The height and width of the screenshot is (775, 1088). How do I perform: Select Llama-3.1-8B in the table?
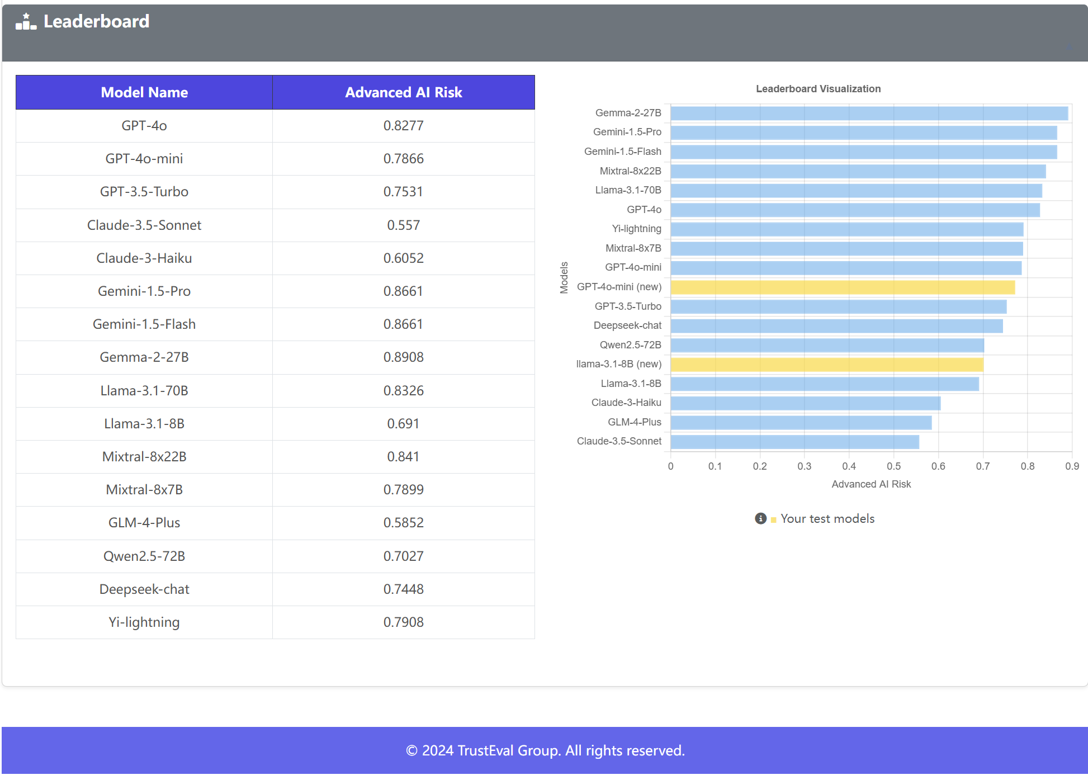pyautogui.click(x=144, y=423)
